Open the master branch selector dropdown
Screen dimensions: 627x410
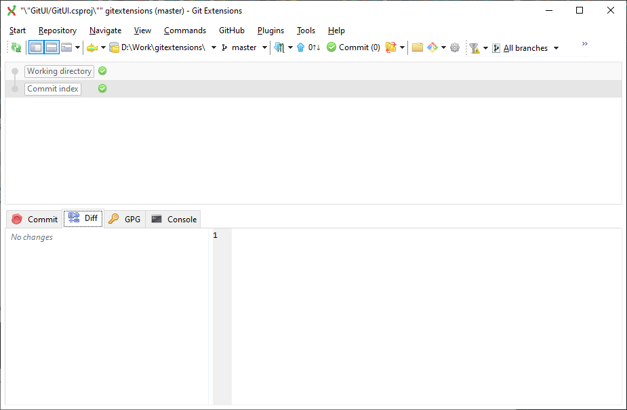(x=264, y=47)
